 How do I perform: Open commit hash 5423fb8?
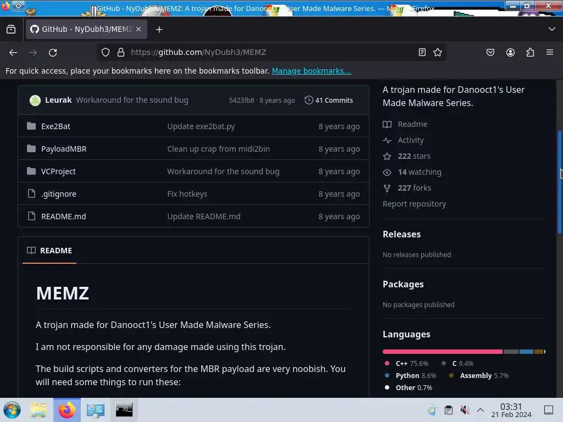click(x=241, y=101)
